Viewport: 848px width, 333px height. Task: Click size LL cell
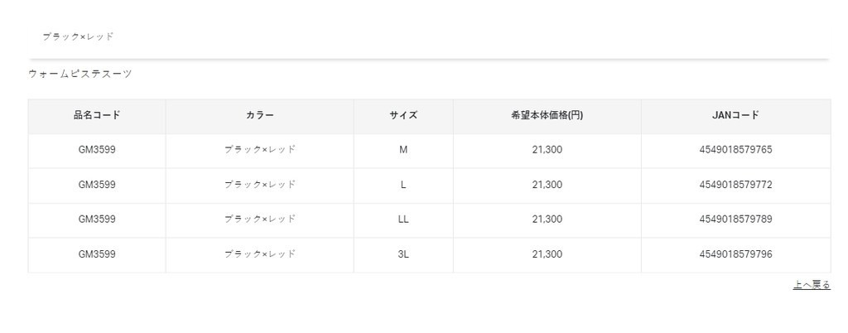[403, 220]
